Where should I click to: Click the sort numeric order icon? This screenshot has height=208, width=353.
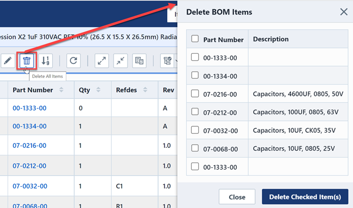tap(46, 61)
